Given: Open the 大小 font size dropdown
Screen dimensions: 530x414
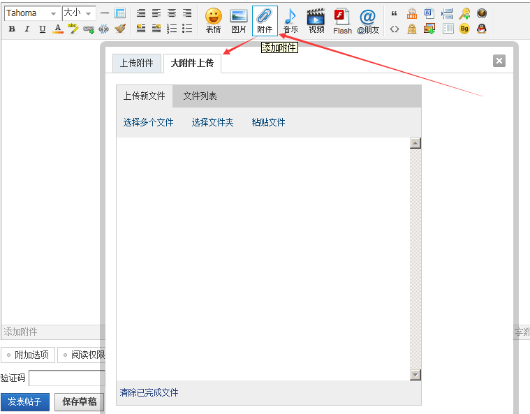Looking at the screenshot, I should click(x=79, y=13).
